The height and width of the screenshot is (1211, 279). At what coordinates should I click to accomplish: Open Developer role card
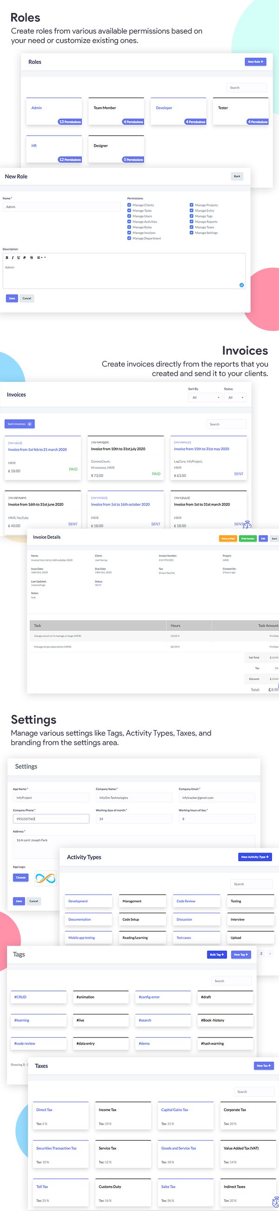coord(178,111)
